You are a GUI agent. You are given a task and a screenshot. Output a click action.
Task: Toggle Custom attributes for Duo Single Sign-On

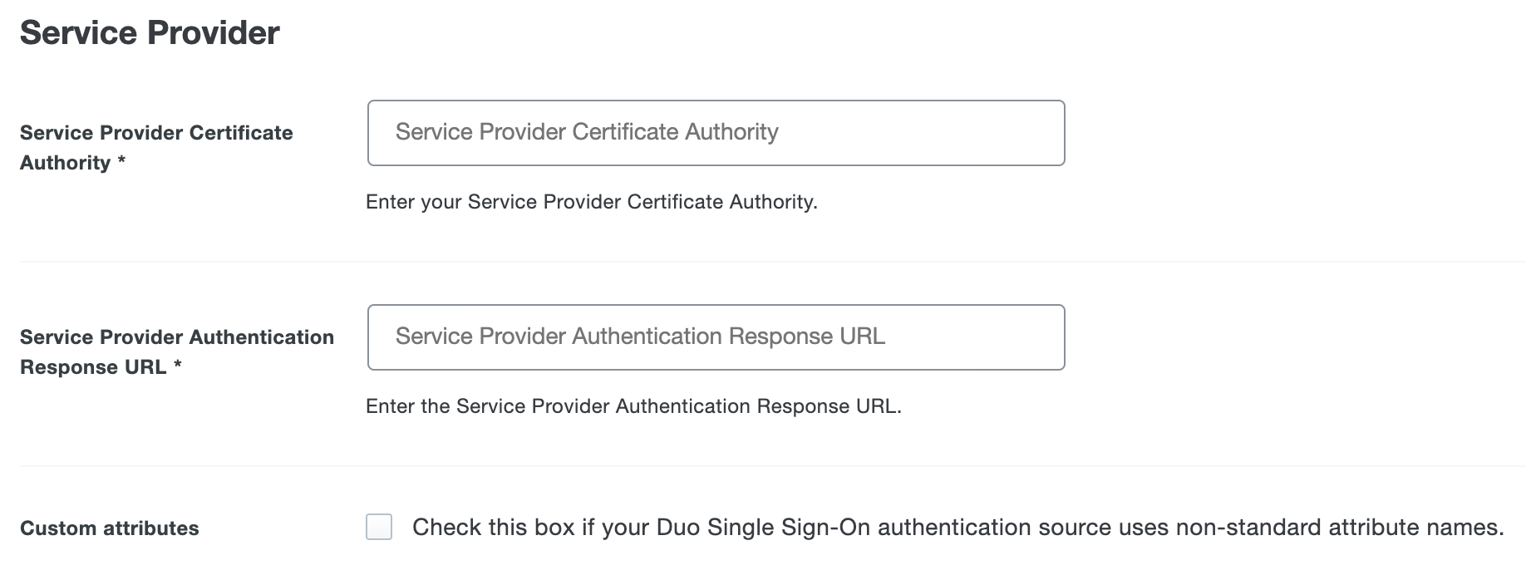pyautogui.click(x=379, y=527)
